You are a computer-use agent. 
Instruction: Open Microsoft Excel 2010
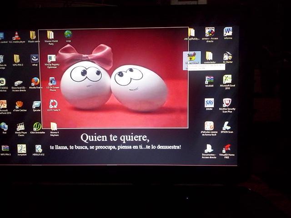(x=227, y=82)
